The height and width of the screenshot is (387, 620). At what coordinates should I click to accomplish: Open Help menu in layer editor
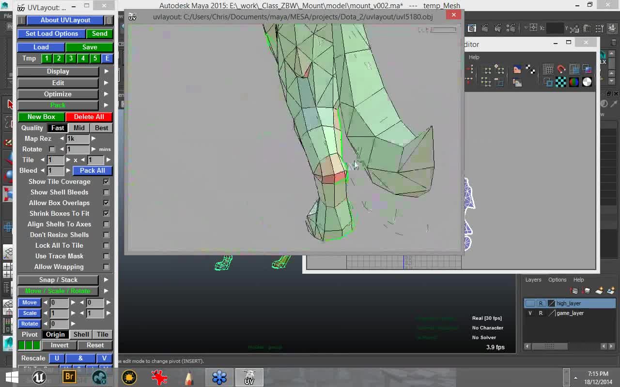(578, 280)
